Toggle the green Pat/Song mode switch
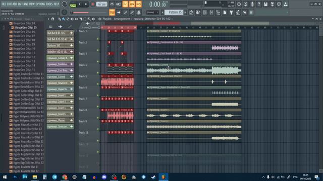Image resolution: width=323 pixels, height=181 pixels. point(73,5)
